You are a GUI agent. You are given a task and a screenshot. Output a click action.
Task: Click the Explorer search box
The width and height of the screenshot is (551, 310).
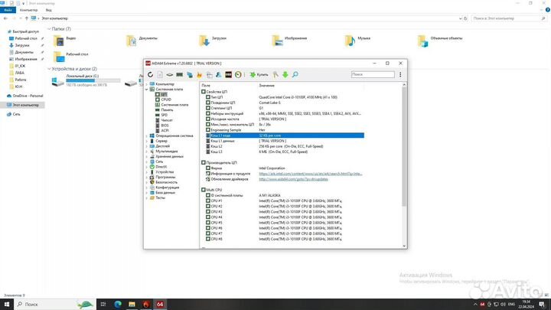coord(508,18)
